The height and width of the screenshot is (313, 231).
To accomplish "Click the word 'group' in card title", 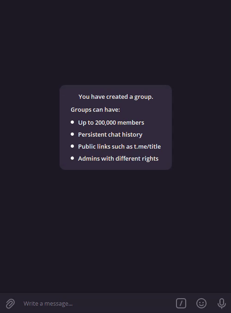I will 143,97.
